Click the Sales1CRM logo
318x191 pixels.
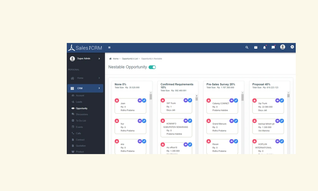coord(85,48)
